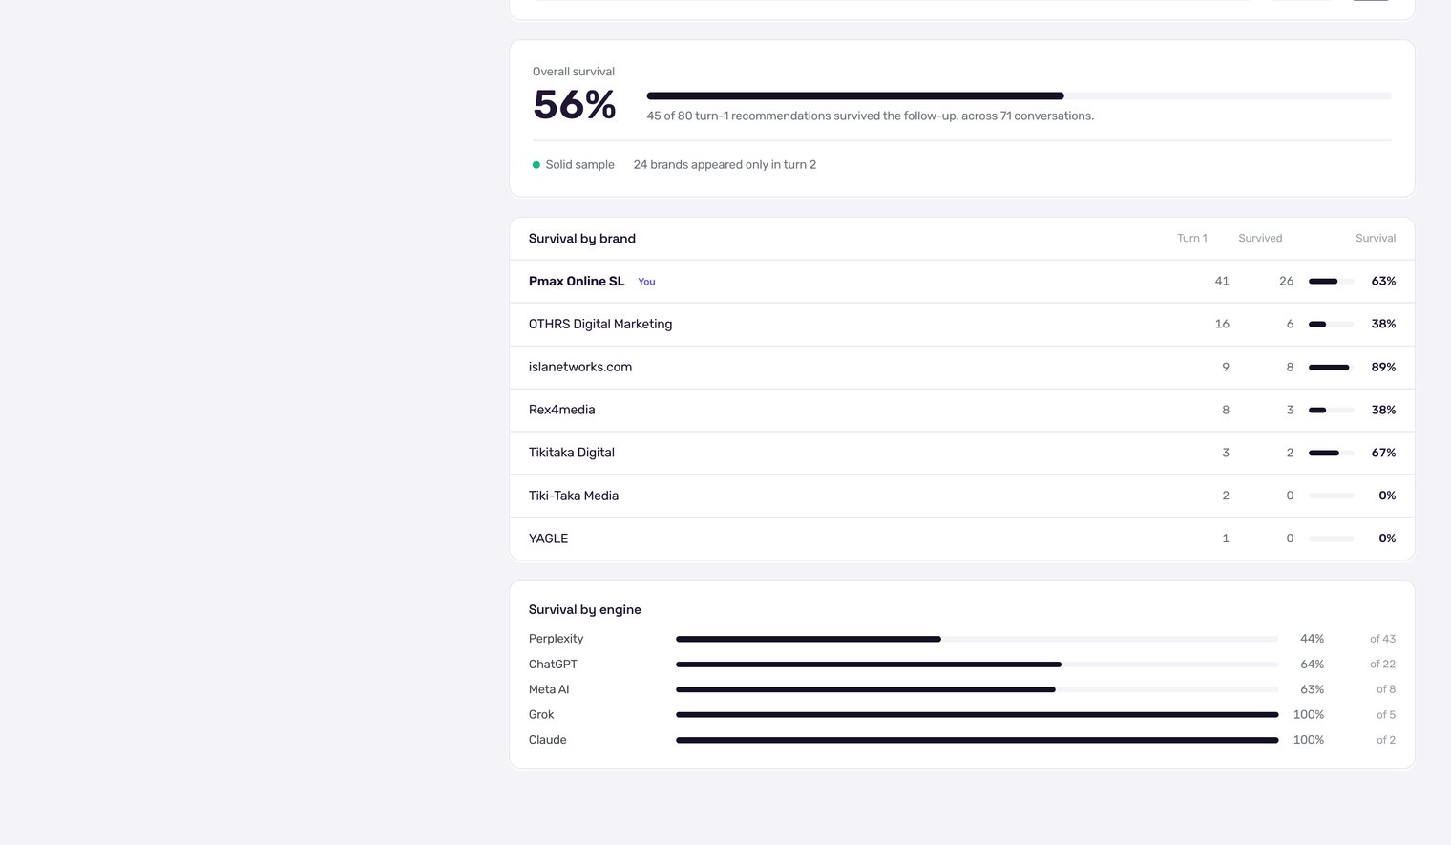Screen dimensions: 1451x845
Task: Select the Rex4media brand row
Action: pos(962,411)
